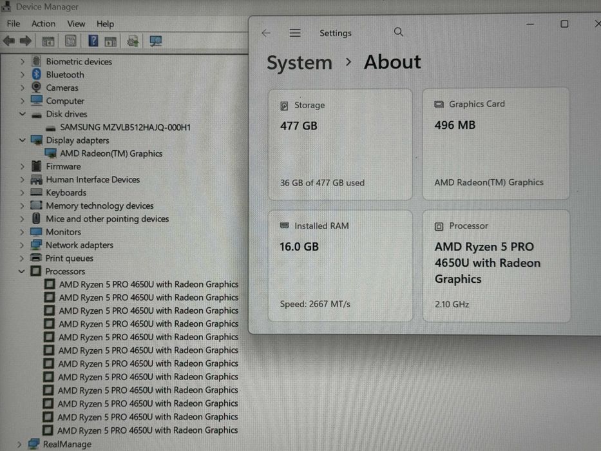Minimize the Settings window
601x451 pixels.
[x=530, y=24]
